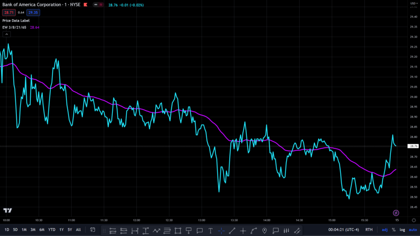Toggle log scale mode
Image resolution: width=420 pixels, height=236 pixels.
point(402,229)
